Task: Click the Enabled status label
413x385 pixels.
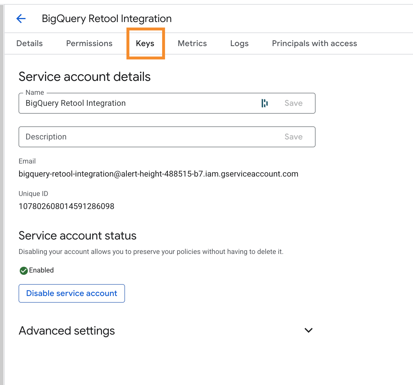Action: pyautogui.click(x=41, y=270)
